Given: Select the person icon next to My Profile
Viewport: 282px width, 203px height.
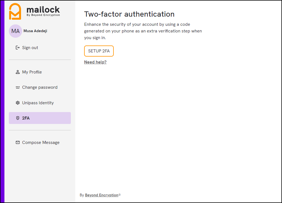Looking at the screenshot, I should (x=17, y=72).
